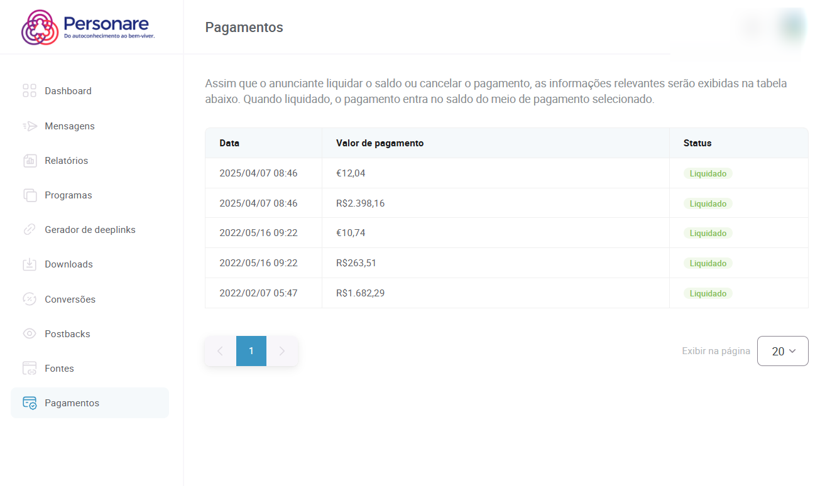Click the Postbacks eye icon

coord(30,334)
